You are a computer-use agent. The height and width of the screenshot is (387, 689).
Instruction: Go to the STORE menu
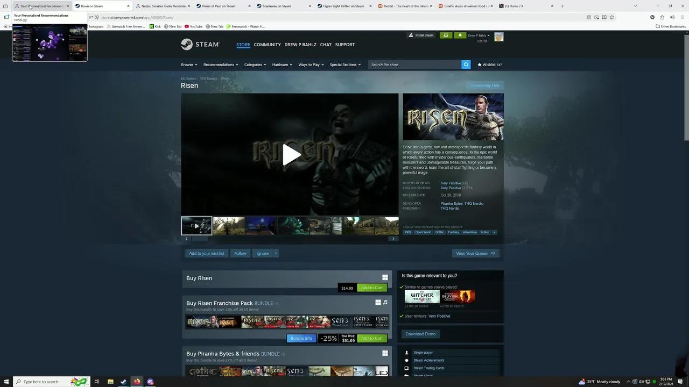(x=243, y=45)
